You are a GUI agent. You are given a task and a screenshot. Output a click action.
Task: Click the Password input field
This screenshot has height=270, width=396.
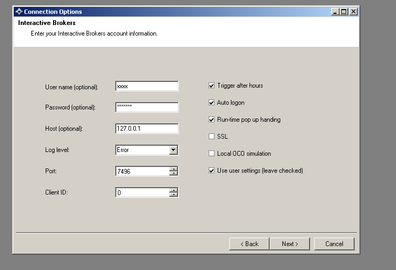(147, 107)
